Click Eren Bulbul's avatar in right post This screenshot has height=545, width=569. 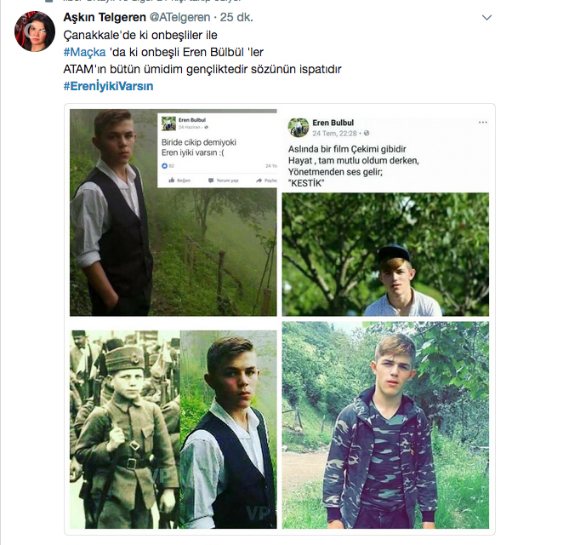pos(298,127)
